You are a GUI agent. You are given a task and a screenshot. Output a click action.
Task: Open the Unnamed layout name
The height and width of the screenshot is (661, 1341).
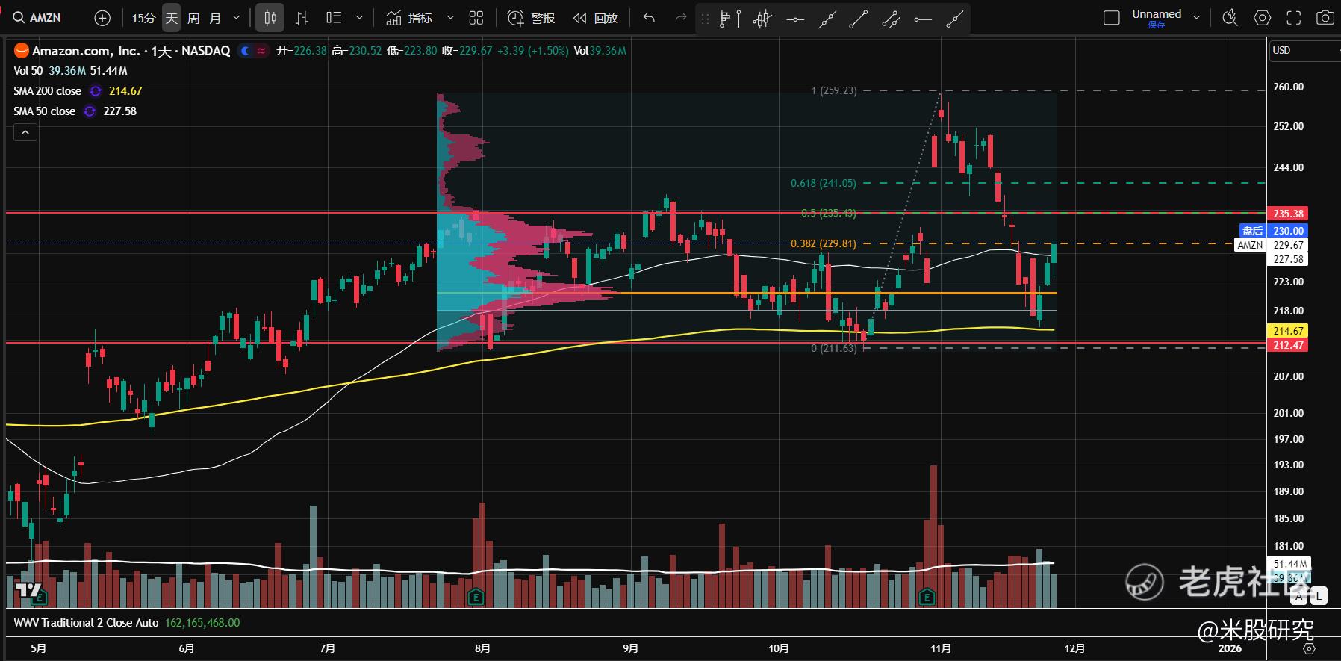pyautogui.click(x=1157, y=13)
